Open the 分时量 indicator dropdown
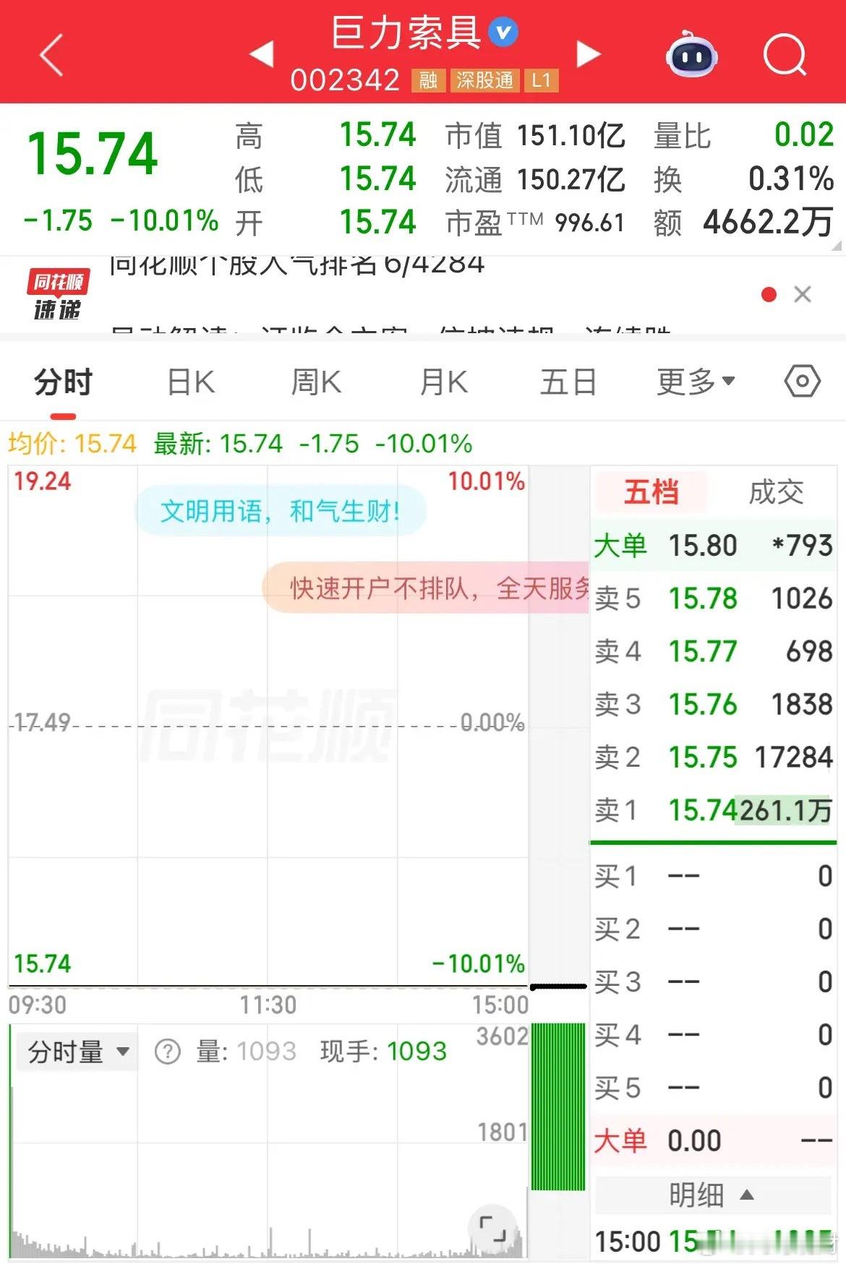The image size is (846, 1264). (x=78, y=1052)
